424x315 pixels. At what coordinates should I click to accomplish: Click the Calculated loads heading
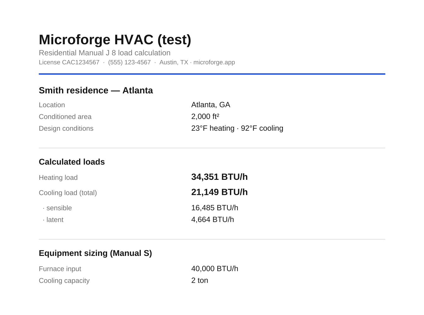point(72,162)
